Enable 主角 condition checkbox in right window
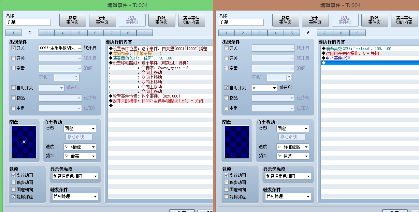The height and width of the screenshot is (212, 419). 227,108
